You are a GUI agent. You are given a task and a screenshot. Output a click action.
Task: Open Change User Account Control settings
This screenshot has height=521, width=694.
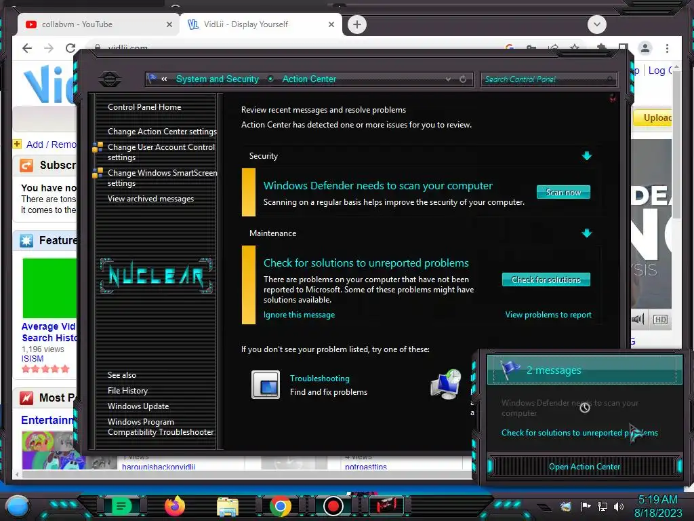[161, 152]
